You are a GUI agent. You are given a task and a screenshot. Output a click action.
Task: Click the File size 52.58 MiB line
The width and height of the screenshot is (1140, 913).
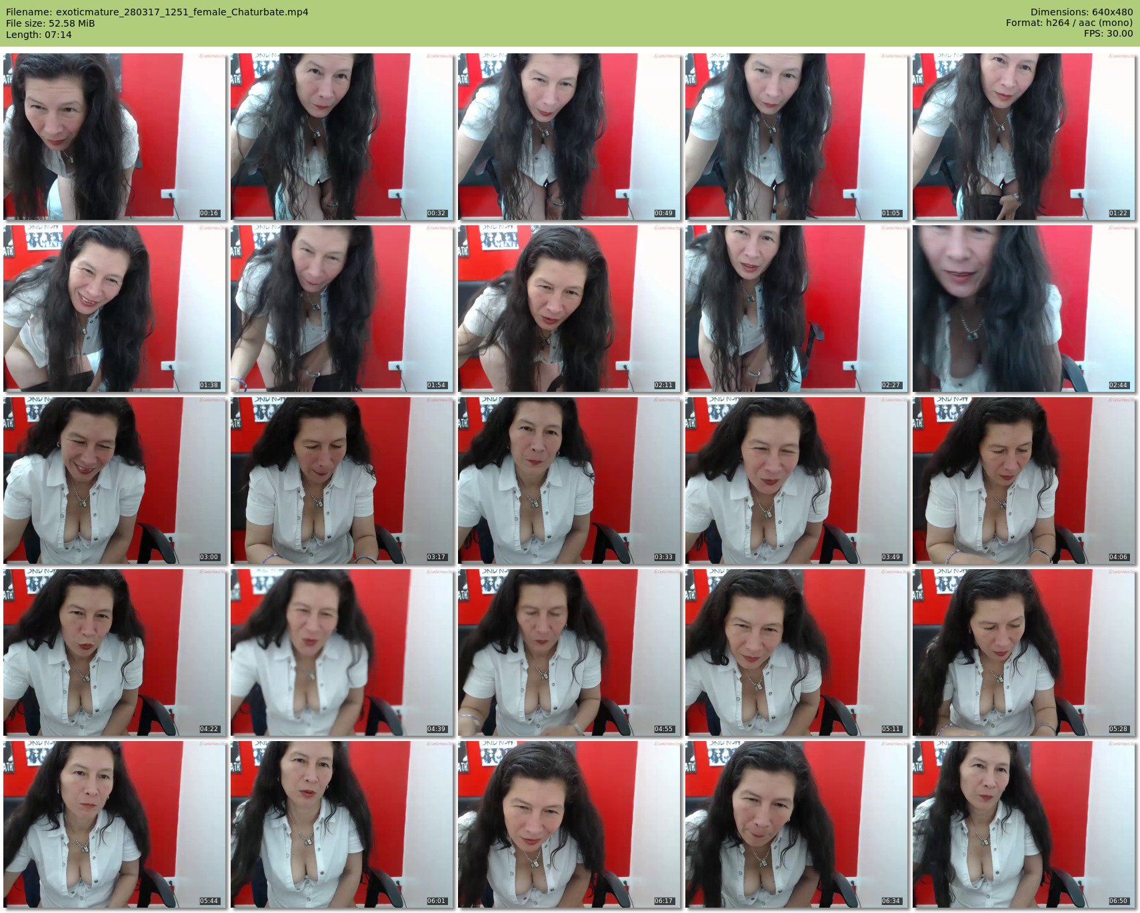coord(51,23)
